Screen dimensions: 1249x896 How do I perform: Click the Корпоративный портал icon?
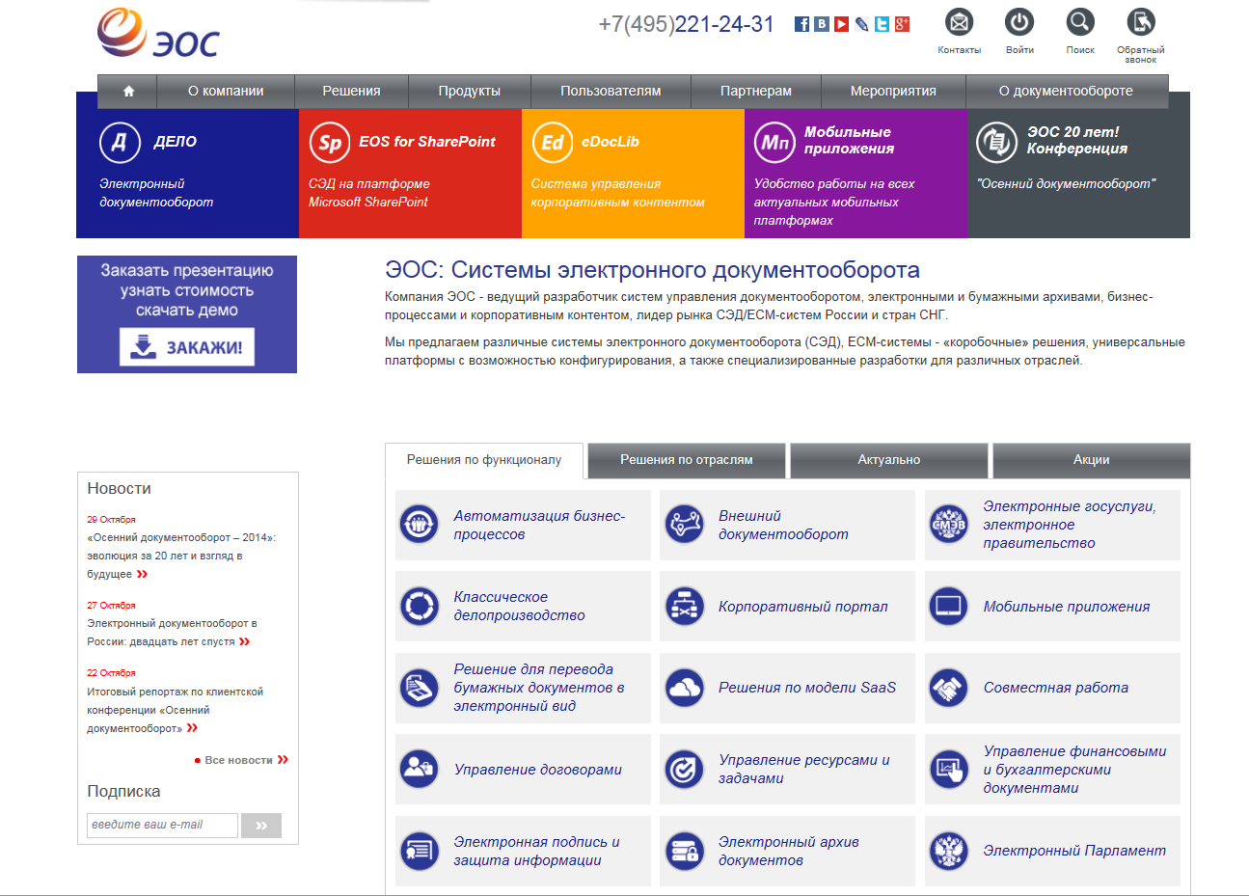point(685,607)
